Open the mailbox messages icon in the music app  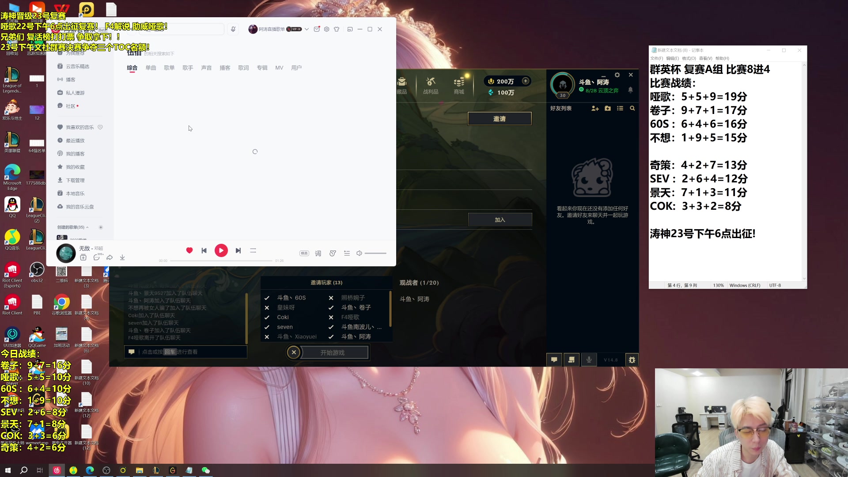pyautogui.click(x=317, y=29)
